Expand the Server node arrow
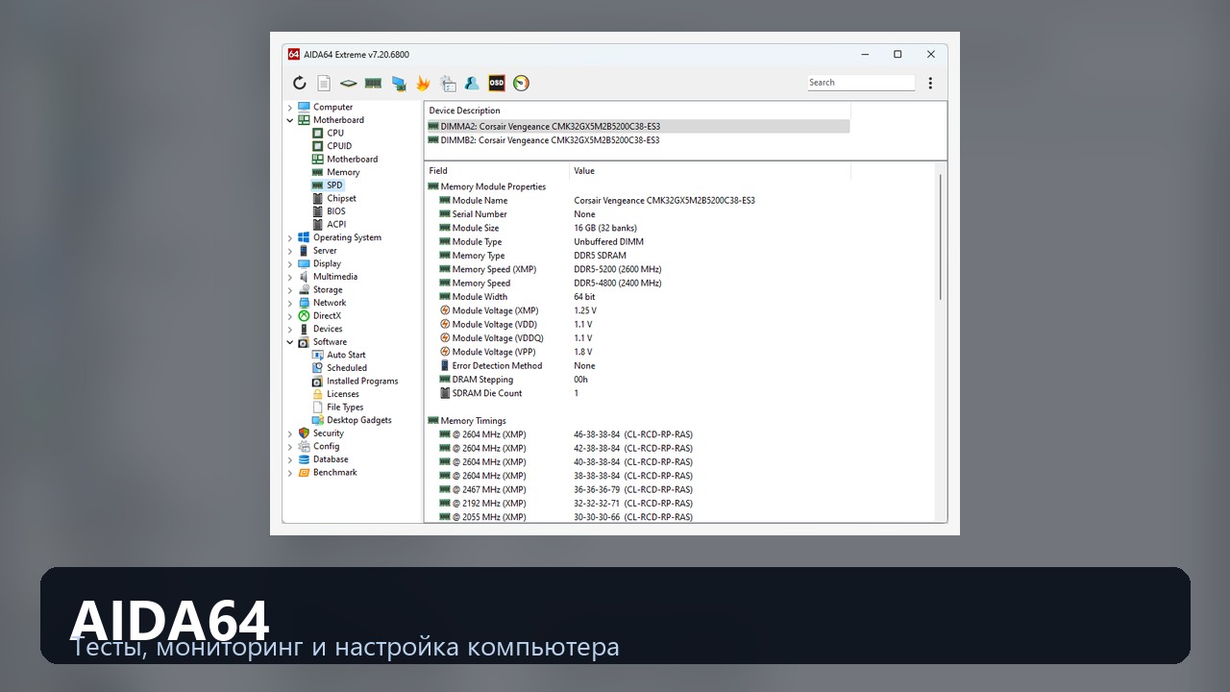1230x692 pixels. click(290, 251)
